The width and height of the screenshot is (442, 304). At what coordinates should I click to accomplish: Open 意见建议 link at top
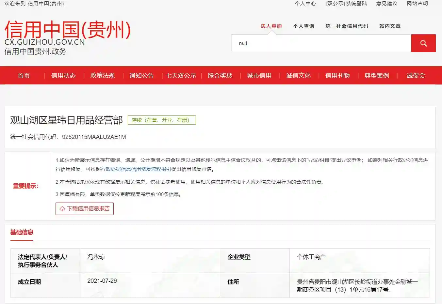387,4
